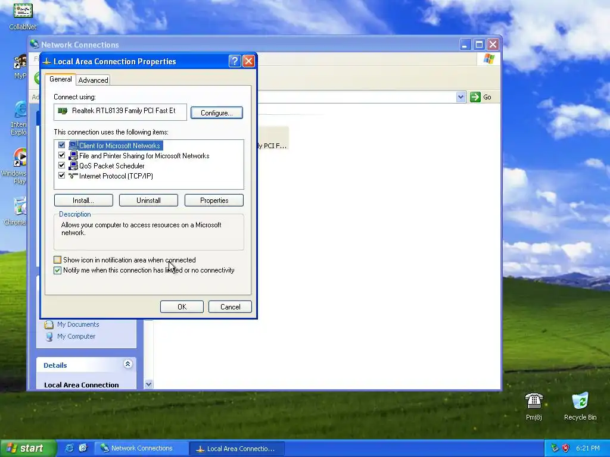Uncheck Internet Protocol (TCP/IP) checkbox
The width and height of the screenshot is (610, 457).
pyautogui.click(x=61, y=176)
